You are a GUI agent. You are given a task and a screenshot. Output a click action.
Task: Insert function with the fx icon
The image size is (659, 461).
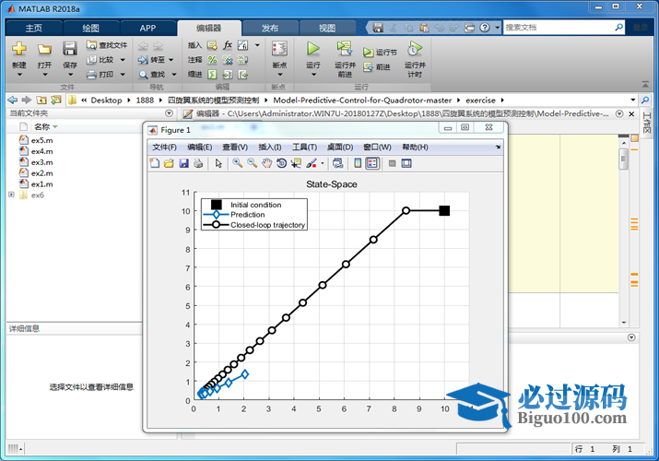(228, 45)
